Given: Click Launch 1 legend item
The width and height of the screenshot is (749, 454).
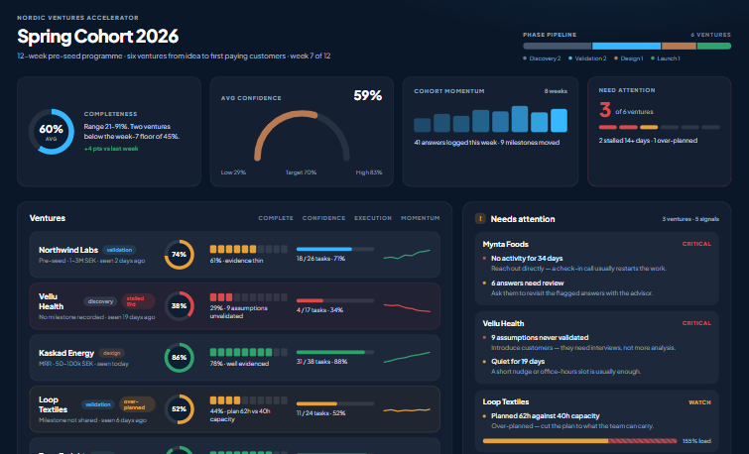Looking at the screenshot, I should [666, 58].
